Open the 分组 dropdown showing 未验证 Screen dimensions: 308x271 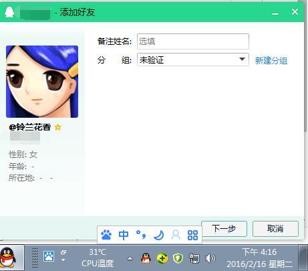[193, 60]
